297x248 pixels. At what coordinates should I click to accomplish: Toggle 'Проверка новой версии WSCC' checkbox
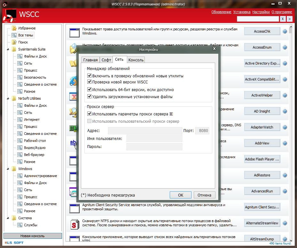click(x=89, y=82)
